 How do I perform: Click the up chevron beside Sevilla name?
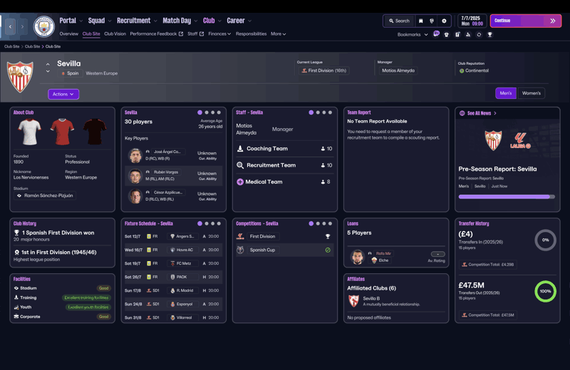pos(48,64)
